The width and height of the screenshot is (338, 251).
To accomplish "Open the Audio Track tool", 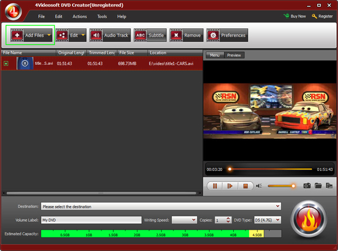I will tap(110, 35).
